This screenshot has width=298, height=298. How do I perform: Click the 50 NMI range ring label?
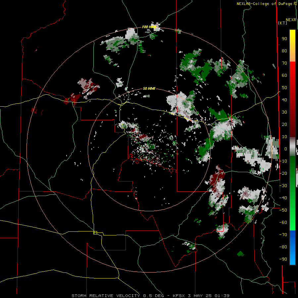149,88
